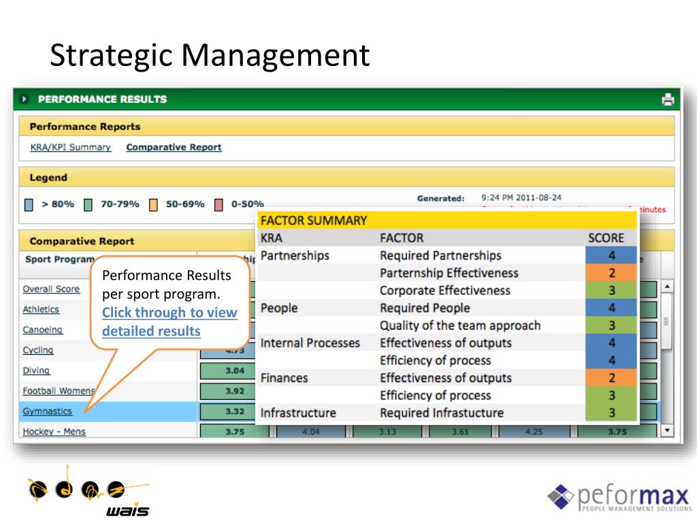Click the Hockey Mens 3.61 score cell

460,431
